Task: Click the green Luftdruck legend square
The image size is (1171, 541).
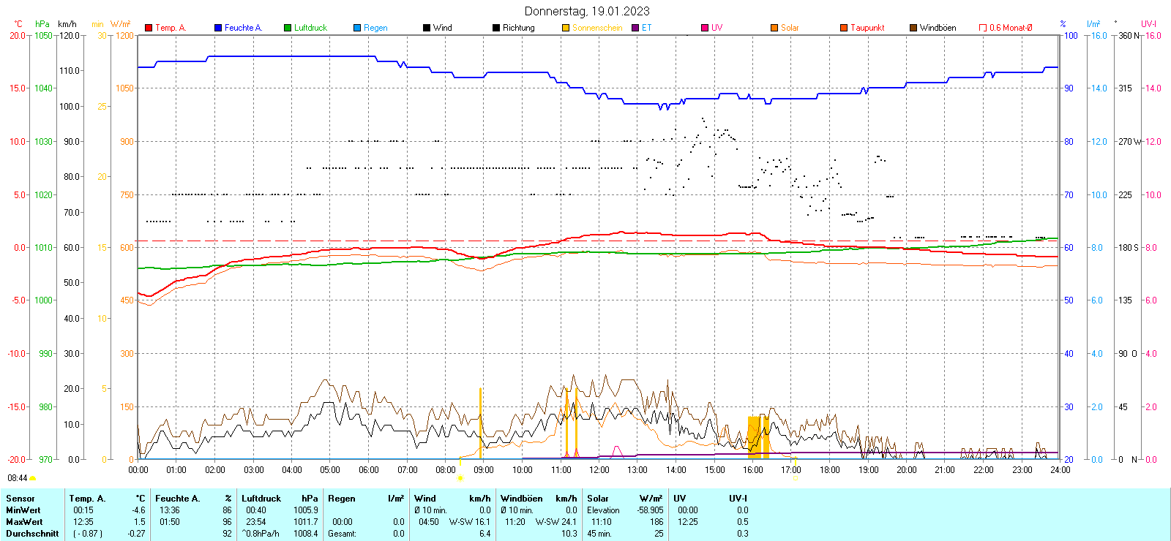Action: [288, 28]
